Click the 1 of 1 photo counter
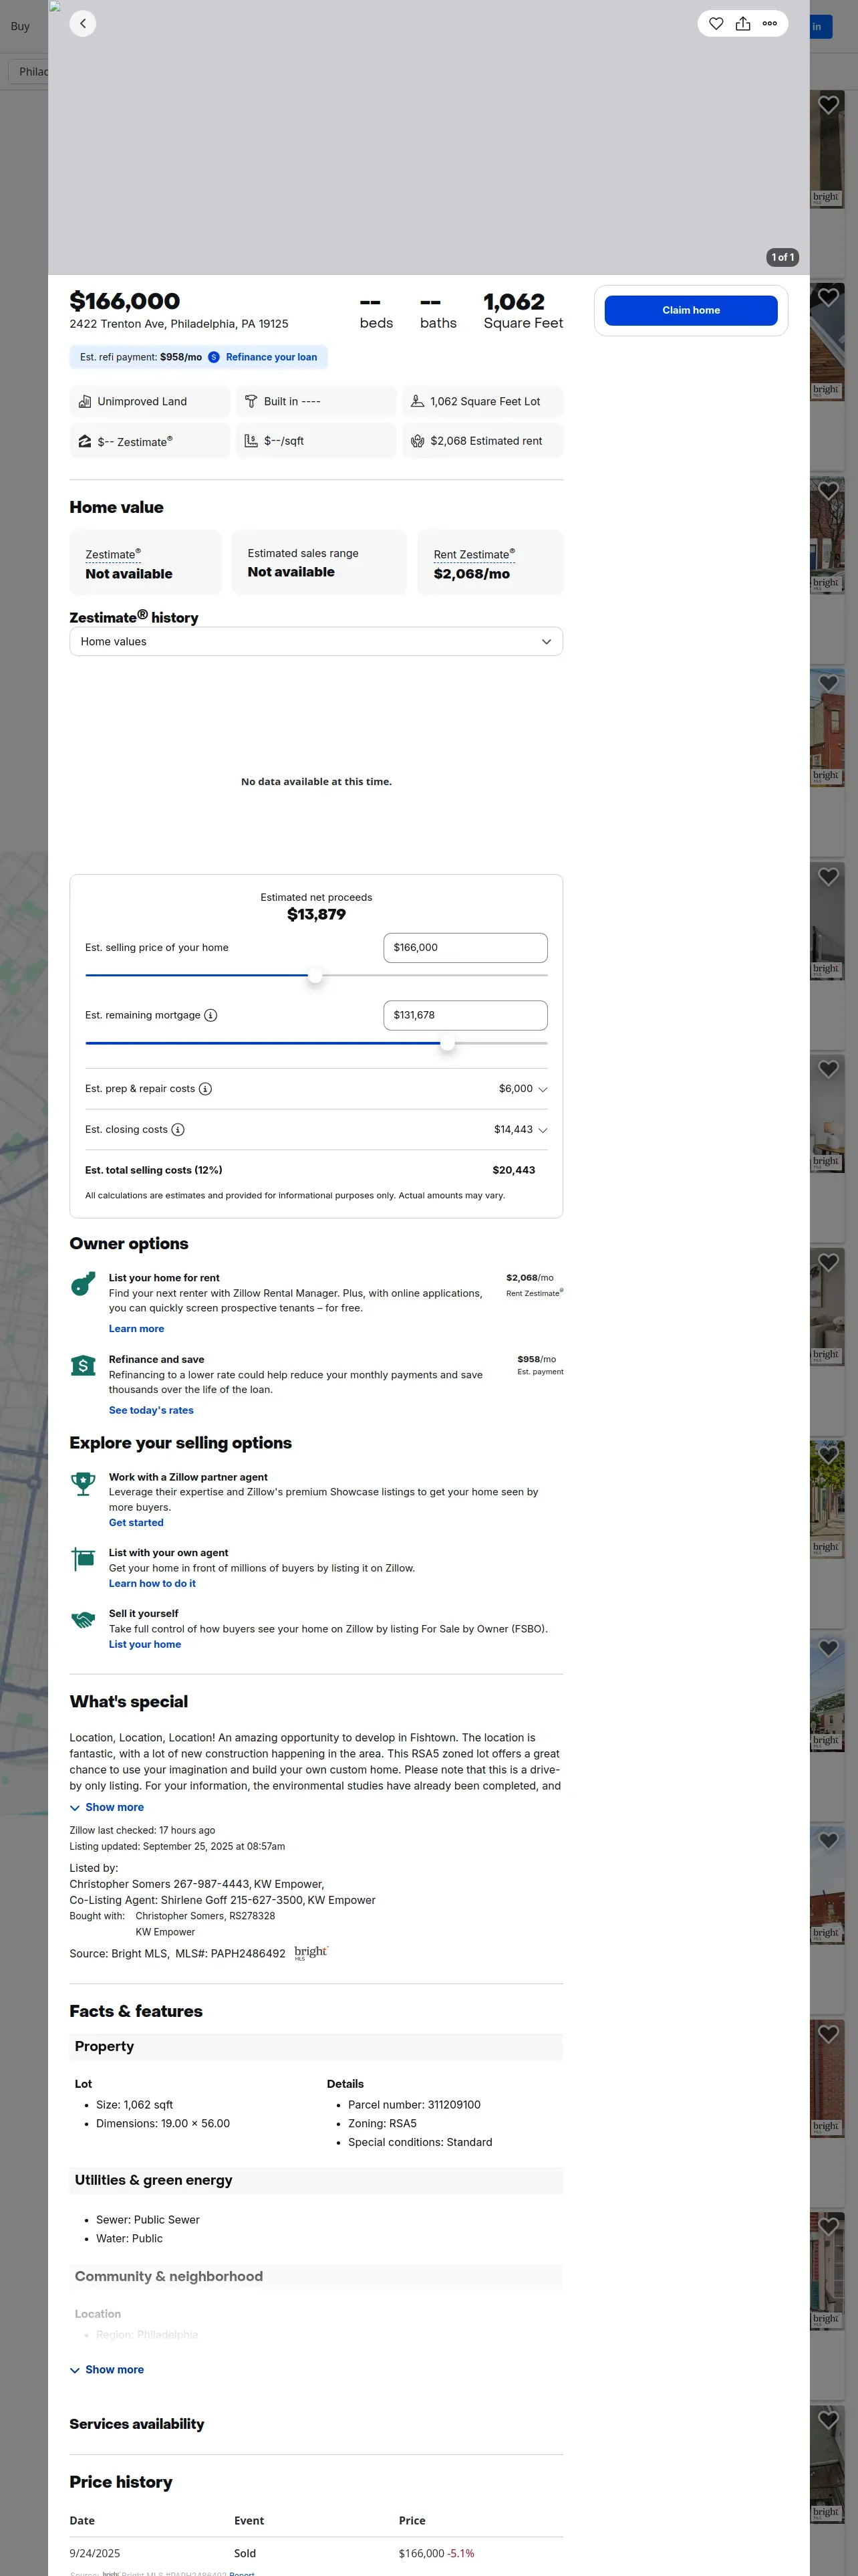This screenshot has width=858, height=2576. (782, 257)
